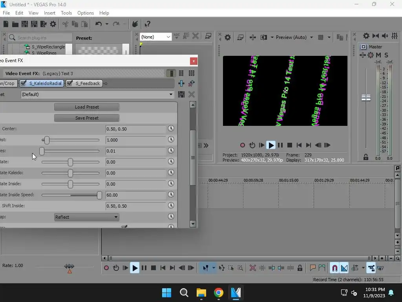The width and height of the screenshot is (402, 302).
Task: Click the Center value field 0.50, 0.50
Action: click(x=136, y=129)
